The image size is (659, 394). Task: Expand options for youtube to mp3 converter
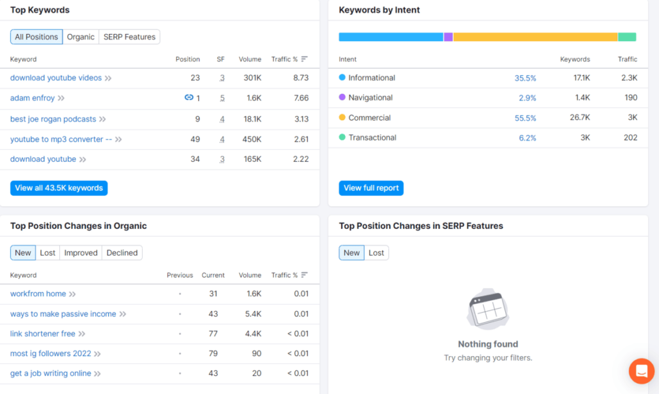pos(118,139)
